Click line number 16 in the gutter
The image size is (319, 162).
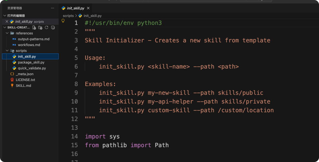click(x=74, y=154)
